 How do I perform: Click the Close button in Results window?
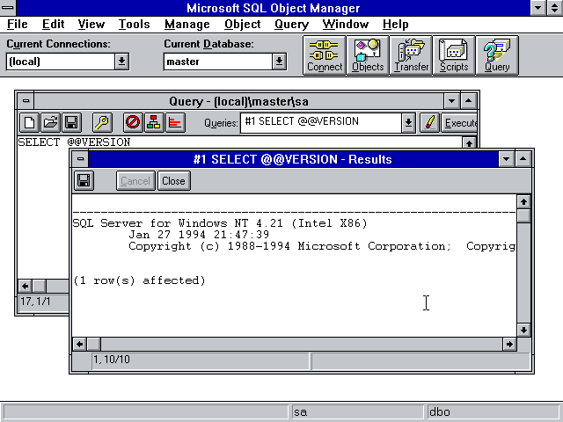[173, 180]
